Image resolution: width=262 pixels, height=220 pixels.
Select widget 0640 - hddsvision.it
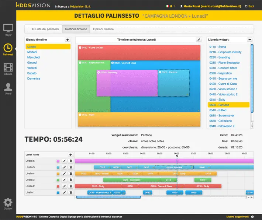point(222,126)
